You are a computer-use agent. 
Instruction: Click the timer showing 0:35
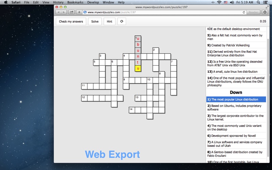pos(263,21)
